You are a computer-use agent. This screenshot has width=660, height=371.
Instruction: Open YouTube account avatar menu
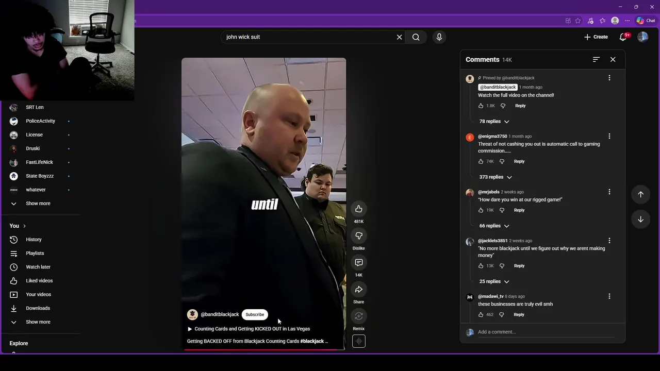point(642,37)
